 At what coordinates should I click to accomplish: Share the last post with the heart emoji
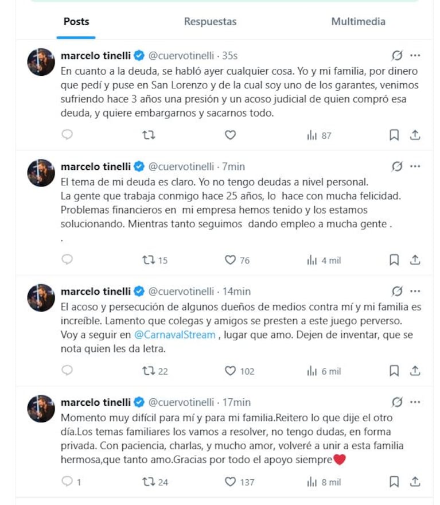(415, 482)
